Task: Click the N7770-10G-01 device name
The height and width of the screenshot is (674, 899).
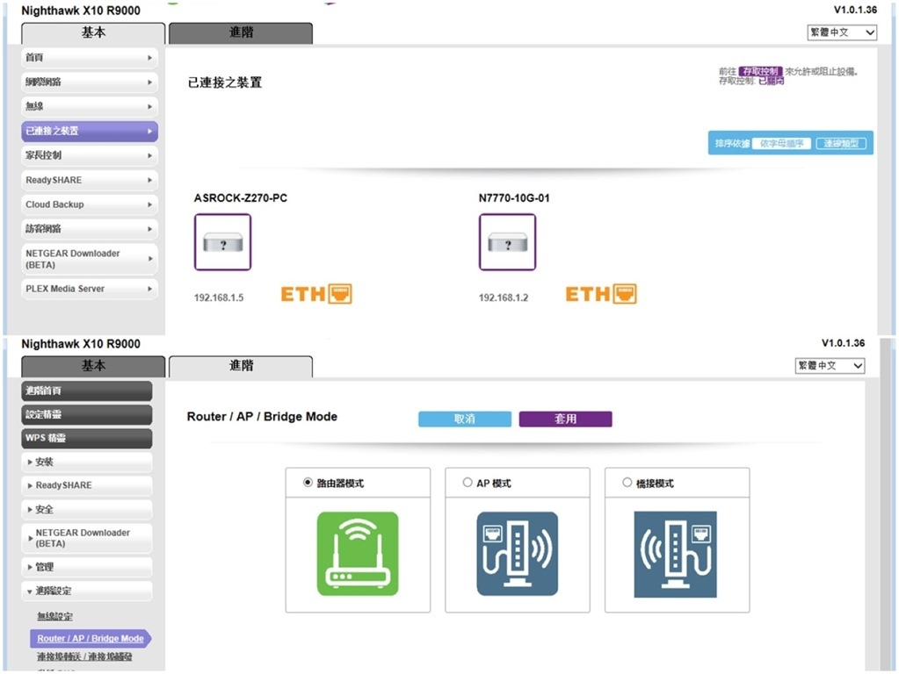Action: coord(514,198)
